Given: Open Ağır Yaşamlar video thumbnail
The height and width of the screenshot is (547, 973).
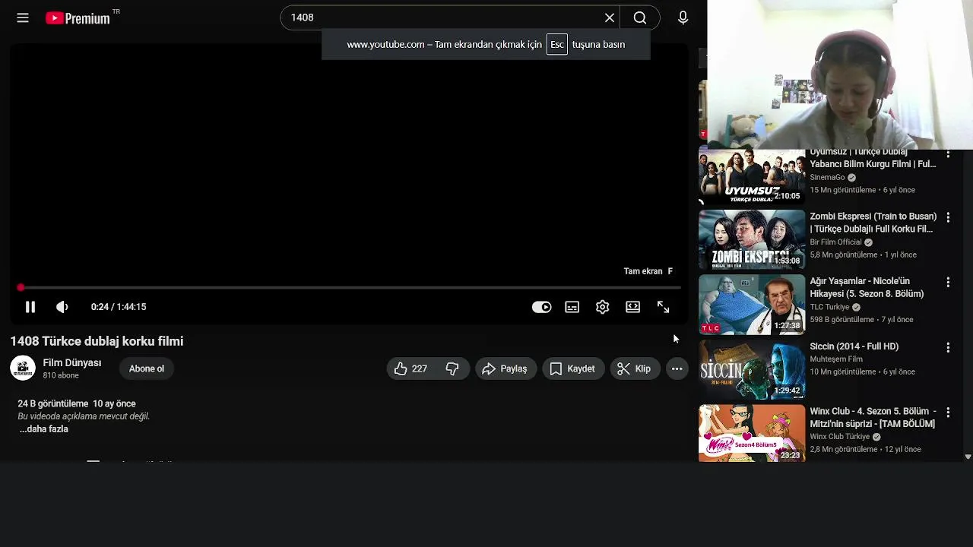Looking at the screenshot, I should (x=752, y=305).
